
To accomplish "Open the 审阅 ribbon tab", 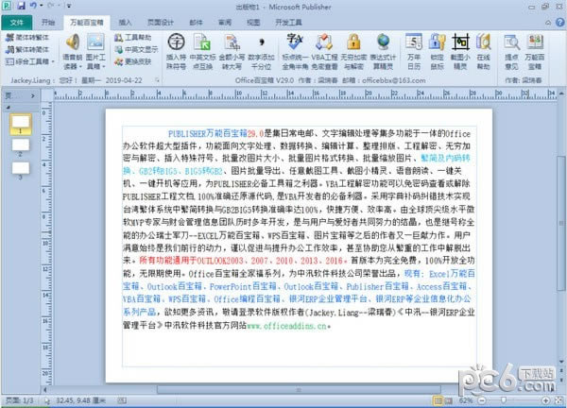I will point(225,23).
